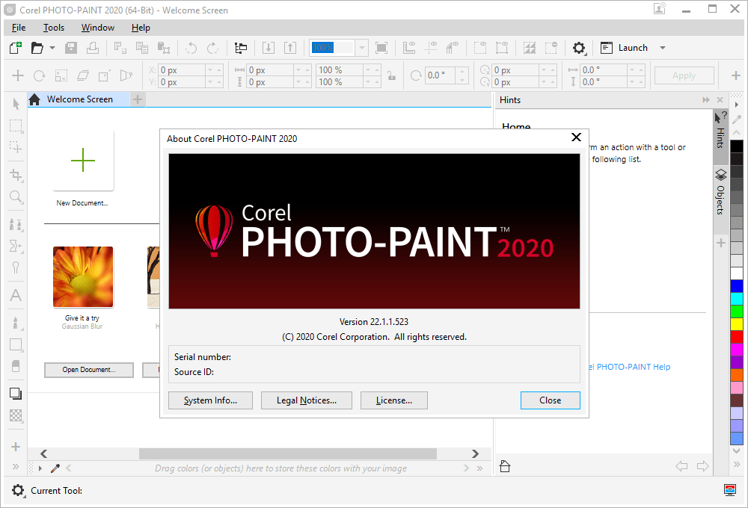This screenshot has width=748, height=508.
Task: Pick the yellow palette swatch
Action: pyautogui.click(x=737, y=324)
